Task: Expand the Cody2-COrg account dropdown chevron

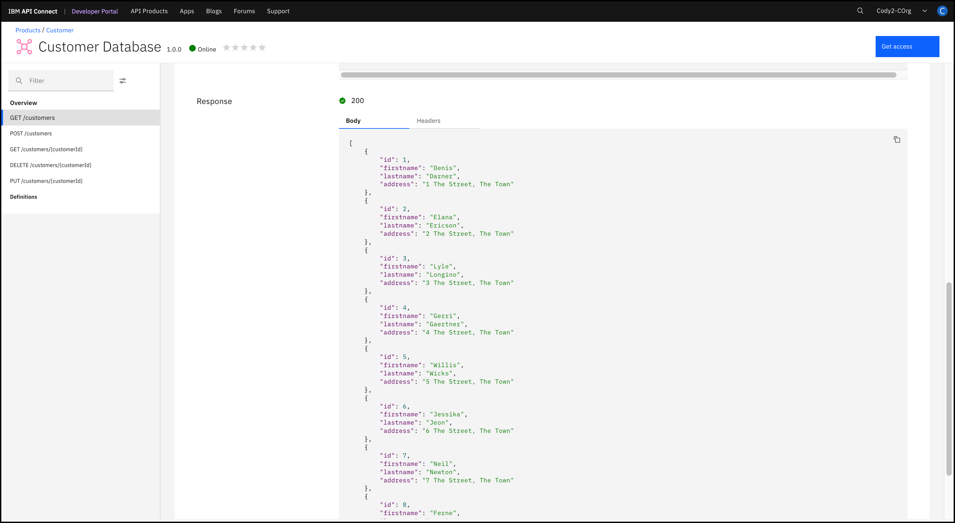Action: pyautogui.click(x=924, y=11)
